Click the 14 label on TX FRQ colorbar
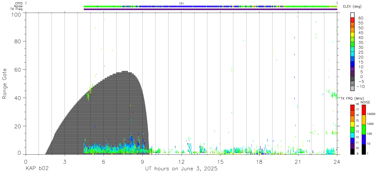Image resolution: width=379 pixels, height=175 pixels. point(357,126)
